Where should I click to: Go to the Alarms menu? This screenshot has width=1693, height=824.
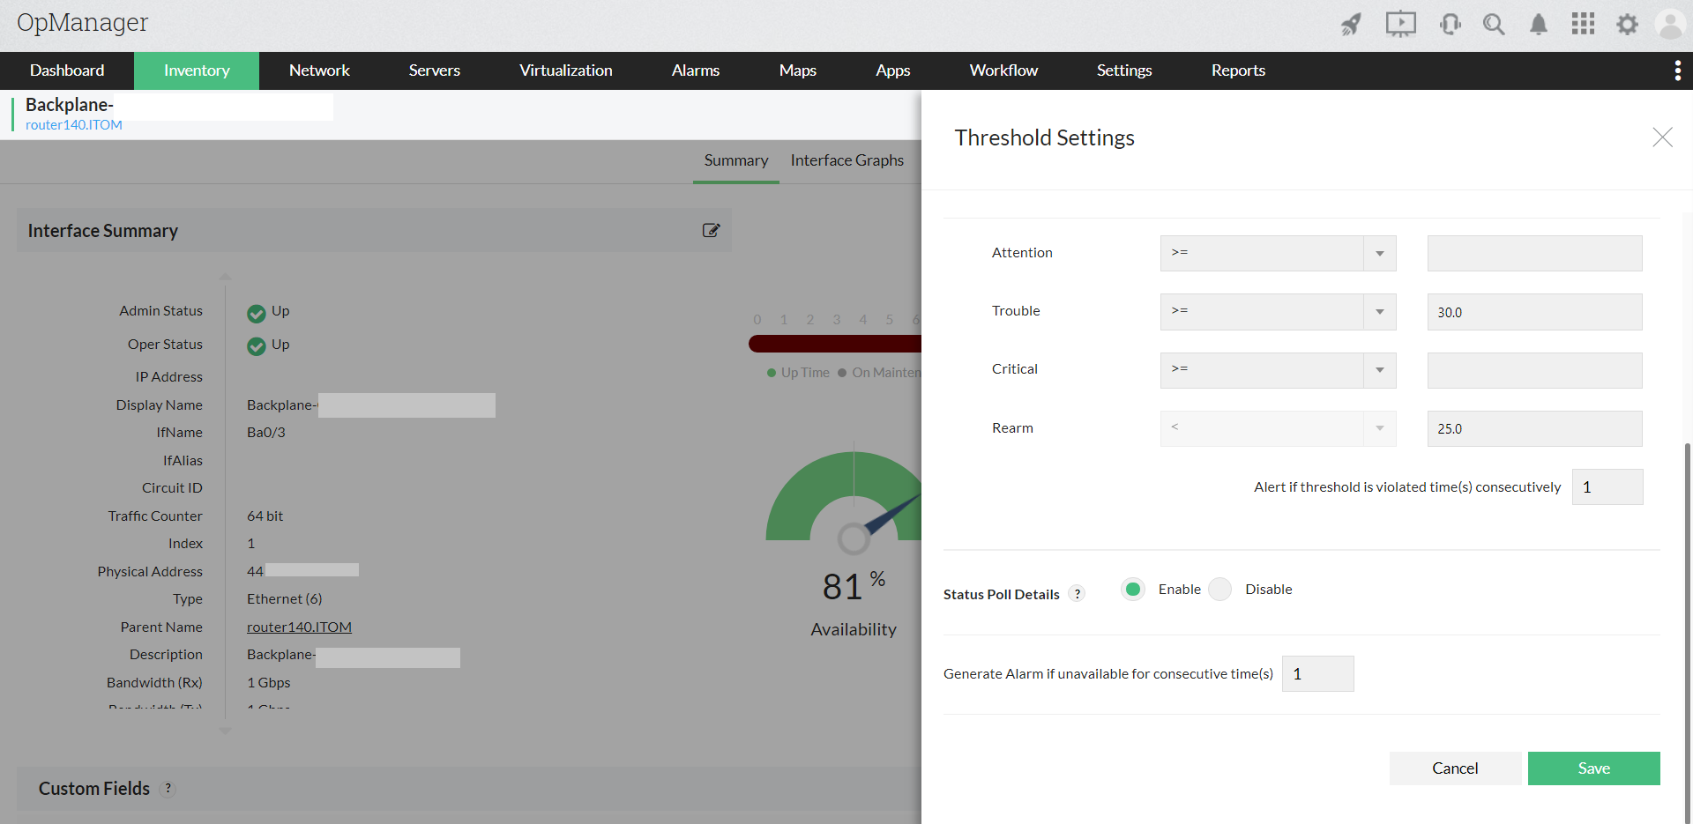(695, 71)
